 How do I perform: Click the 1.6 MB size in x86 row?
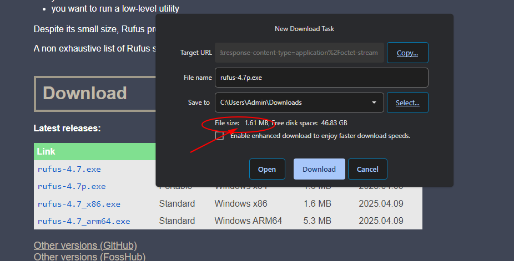(318, 203)
